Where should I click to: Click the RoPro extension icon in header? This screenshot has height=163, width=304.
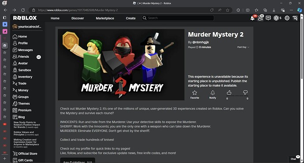[x=295, y=18]
